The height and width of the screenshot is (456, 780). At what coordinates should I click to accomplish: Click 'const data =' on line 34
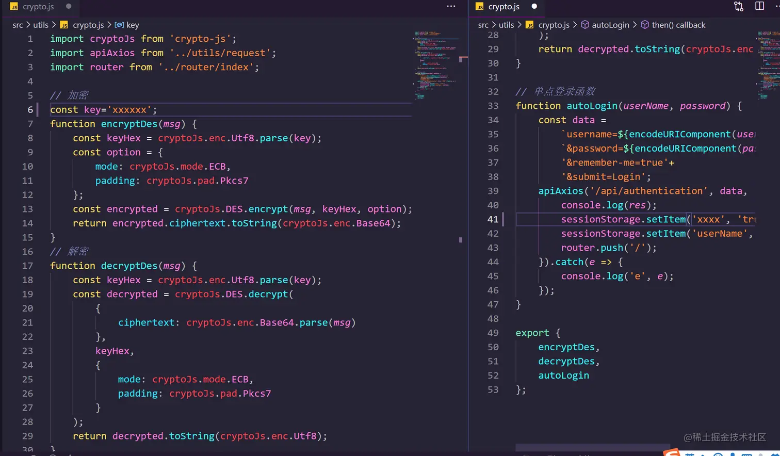click(x=573, y=120)
